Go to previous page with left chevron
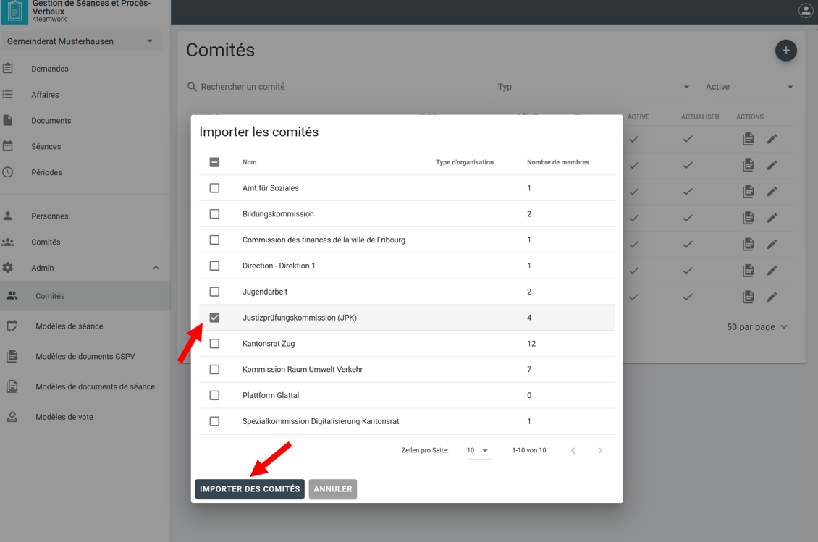The image size is (818, 542). coord(573,450)
